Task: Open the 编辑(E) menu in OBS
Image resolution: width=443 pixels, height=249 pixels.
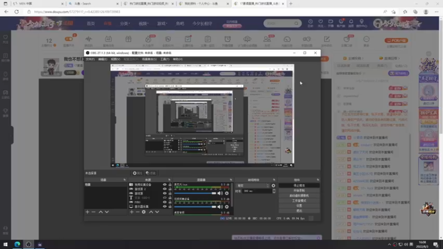Action: pos(102,59)
